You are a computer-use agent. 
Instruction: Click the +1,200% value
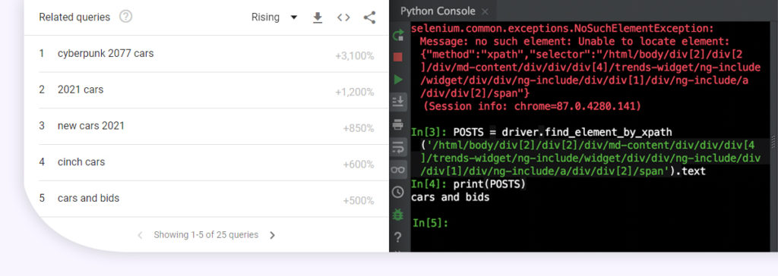coord(354,93)
